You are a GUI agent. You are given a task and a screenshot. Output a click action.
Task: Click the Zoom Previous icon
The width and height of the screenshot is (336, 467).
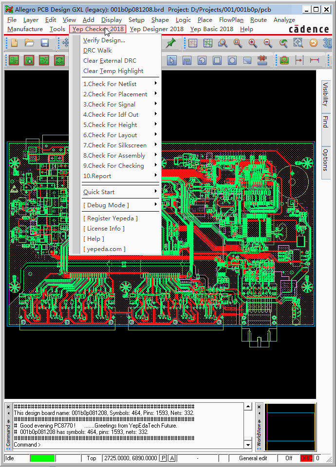click(x=283, y=43)
